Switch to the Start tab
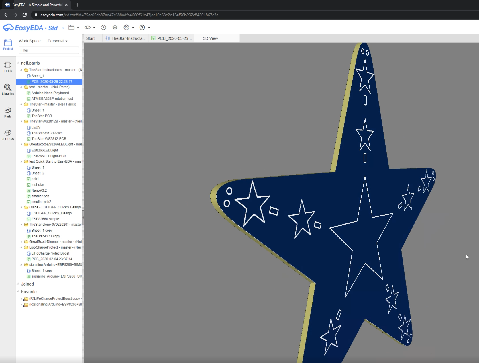This screenshot has width=479, height=363. point(90,38)
